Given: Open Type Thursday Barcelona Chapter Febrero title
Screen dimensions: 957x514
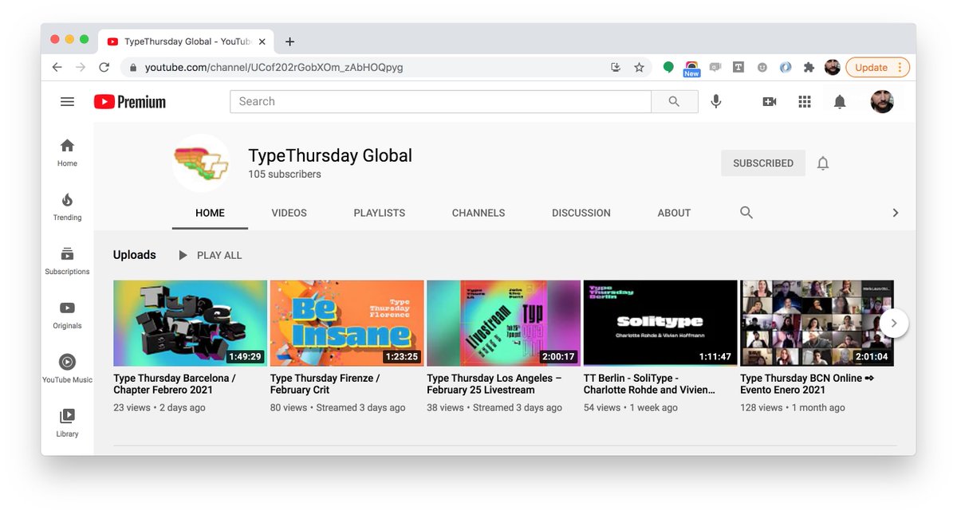Looking at the screenshot, I should pos(175,384).
